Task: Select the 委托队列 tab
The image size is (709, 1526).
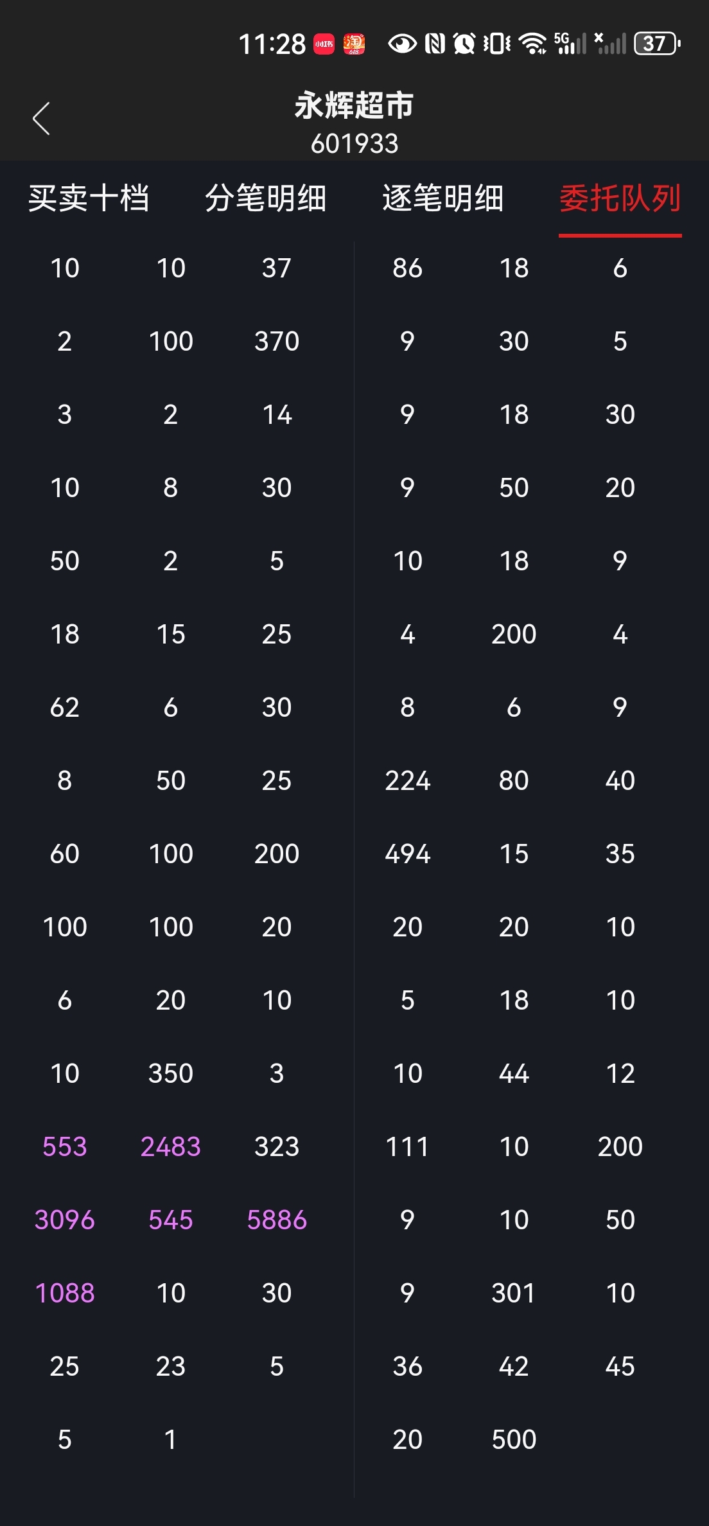Action: [620, 198]
